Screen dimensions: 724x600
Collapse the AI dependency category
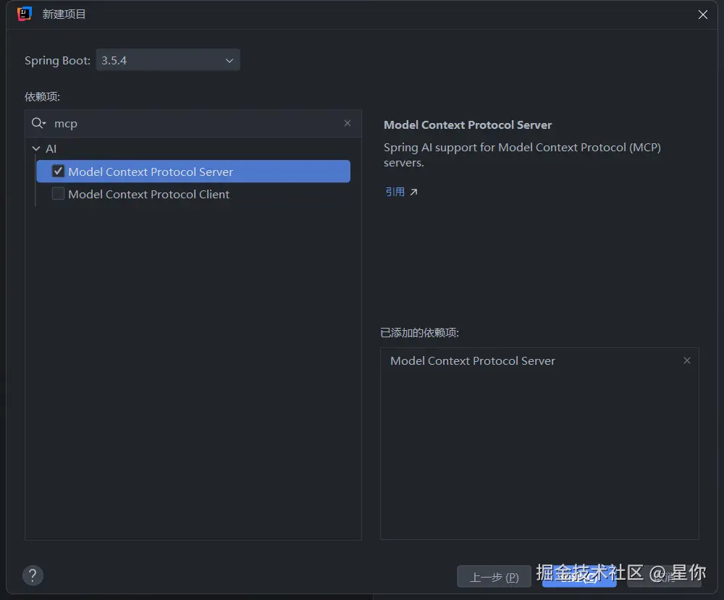pyautogui.click(x=36, y=148)
